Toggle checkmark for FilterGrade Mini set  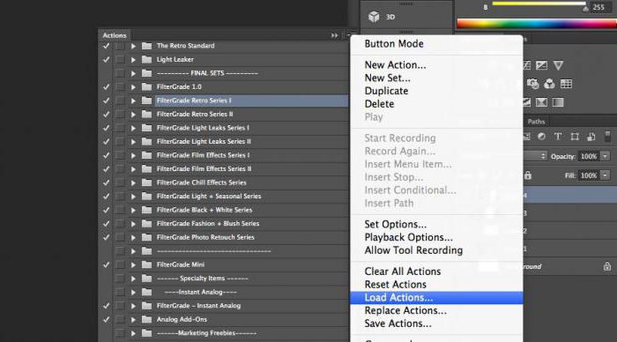click(107, 264)
